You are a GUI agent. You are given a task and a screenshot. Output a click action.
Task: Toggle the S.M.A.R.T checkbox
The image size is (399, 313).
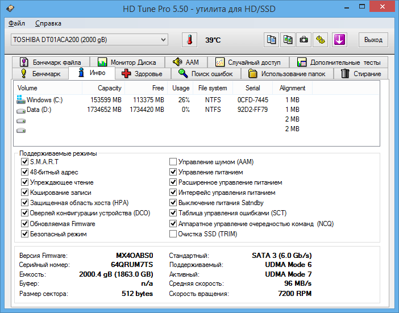(x=24, y=162)
